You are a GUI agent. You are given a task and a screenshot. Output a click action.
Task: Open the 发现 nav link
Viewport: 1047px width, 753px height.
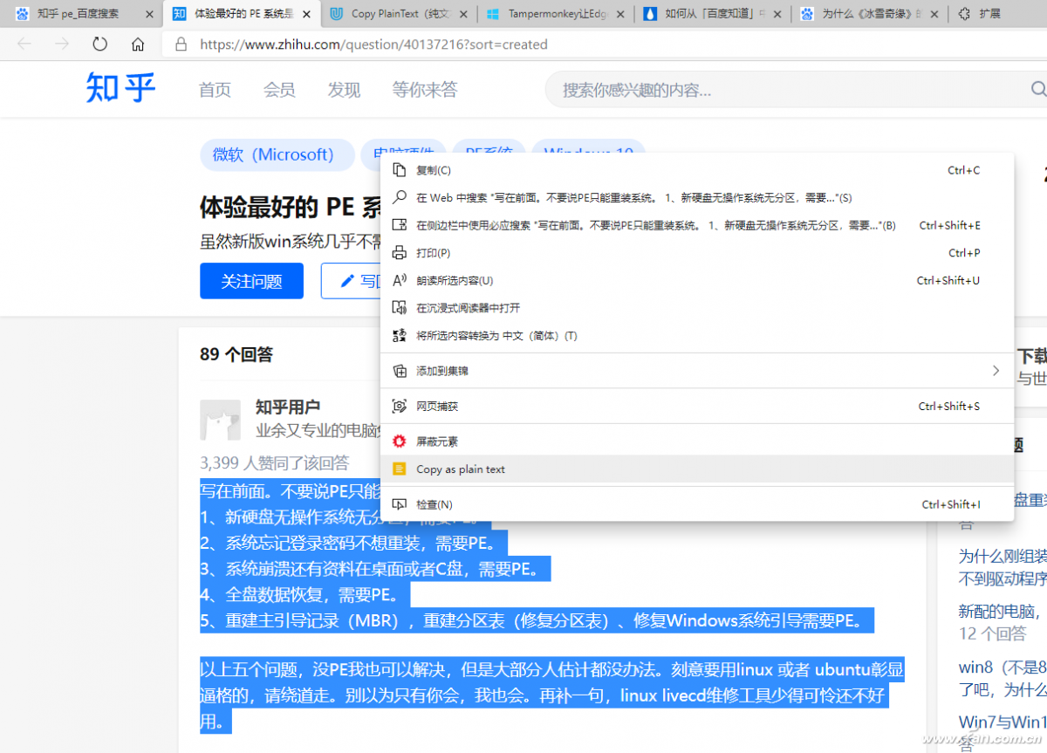pos(344,90)
